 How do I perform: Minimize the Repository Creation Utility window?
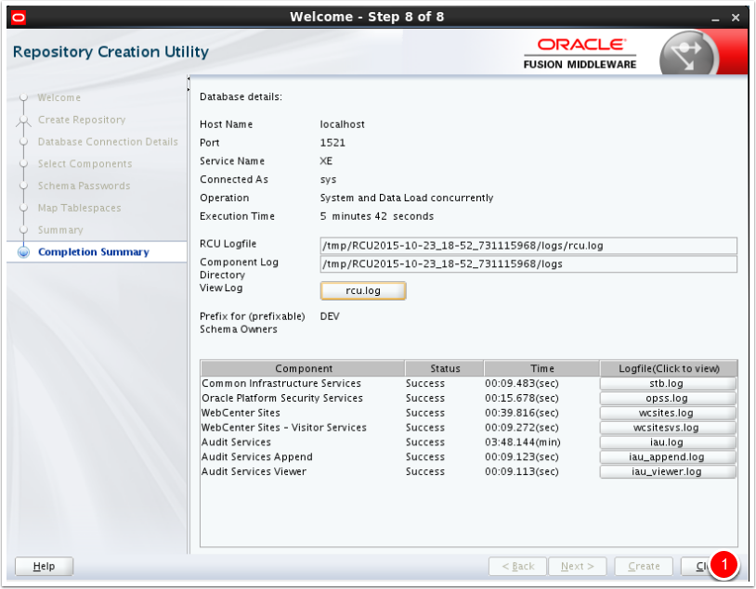pyautogui.click(x=714, y=18)
